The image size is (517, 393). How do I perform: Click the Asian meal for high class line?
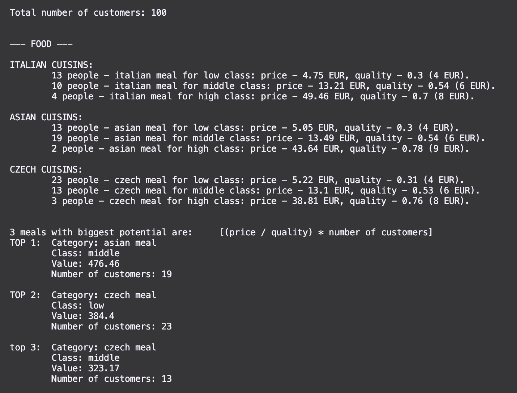pyautogui.click(x=260, y=149)
